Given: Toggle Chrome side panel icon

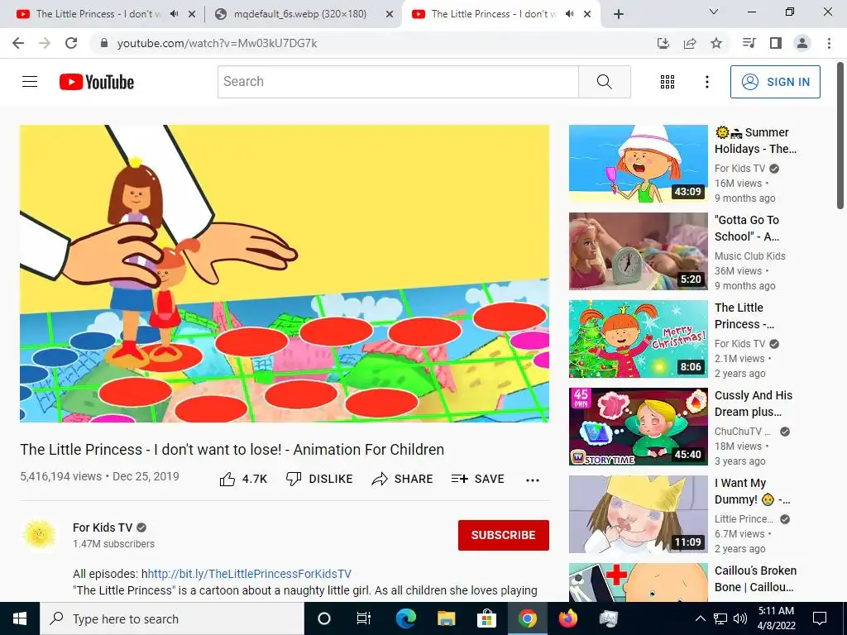Looking at the screenshot, I should pyautogui.click(x=776, y=43).
